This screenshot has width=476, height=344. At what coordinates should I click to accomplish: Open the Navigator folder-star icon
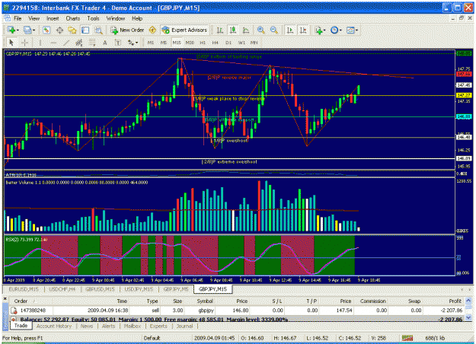(x=72, y=30)
